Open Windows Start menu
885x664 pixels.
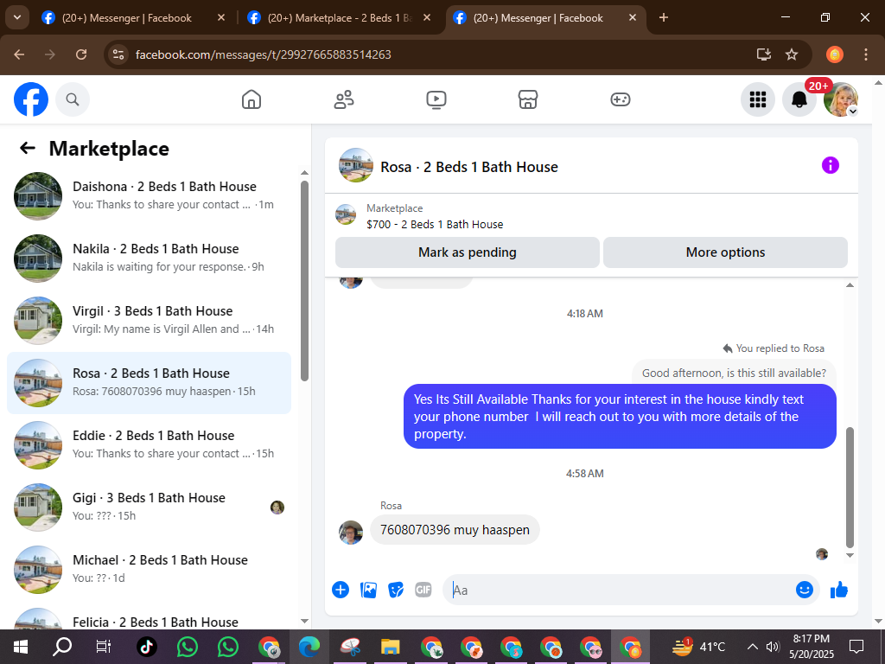click(x=21, y=647)
